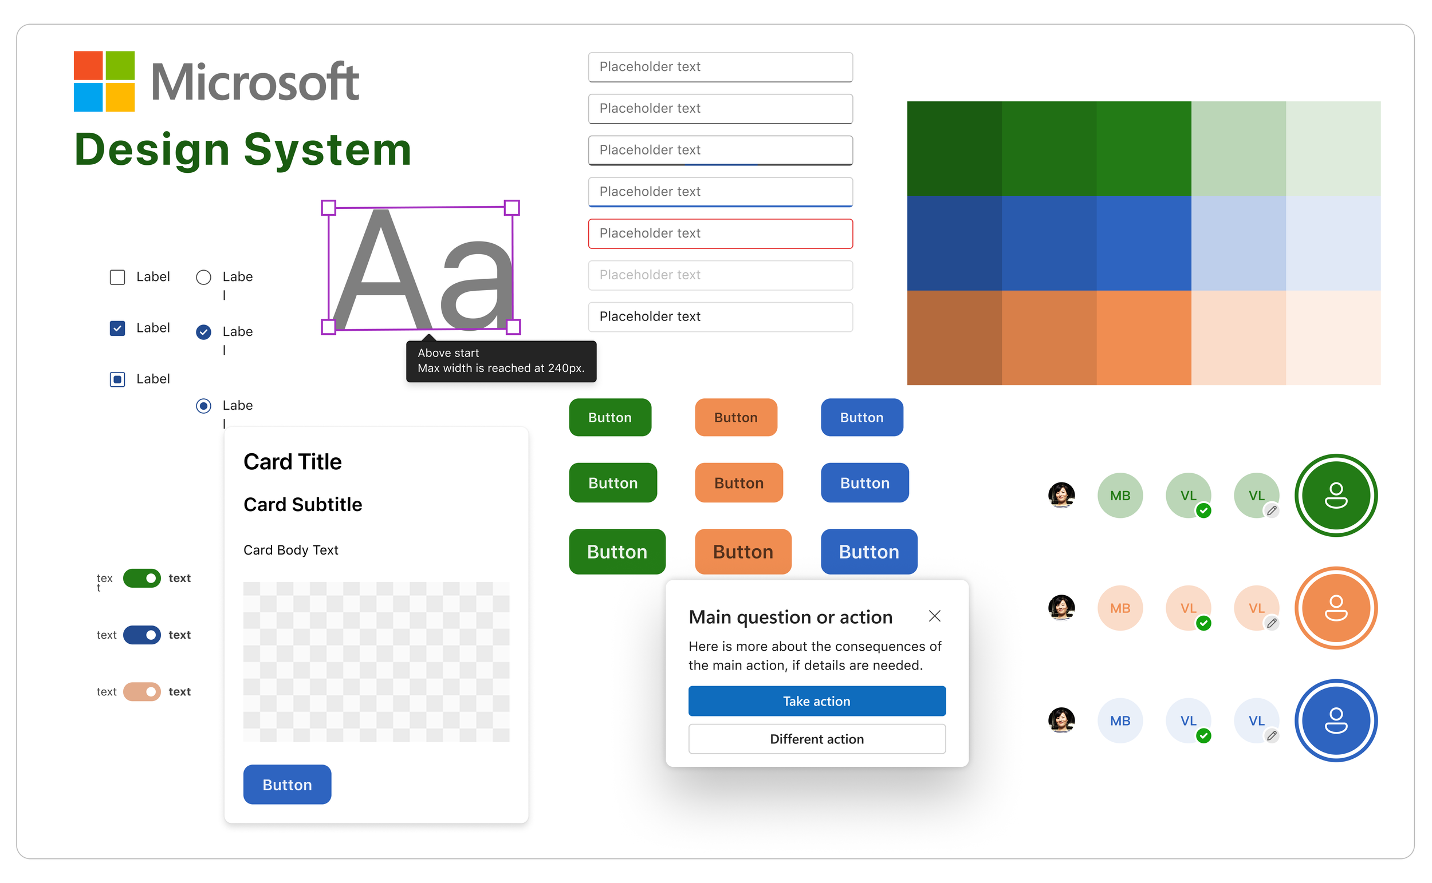
Task: Click the Different action button
Action: click(x=817, y=739)
